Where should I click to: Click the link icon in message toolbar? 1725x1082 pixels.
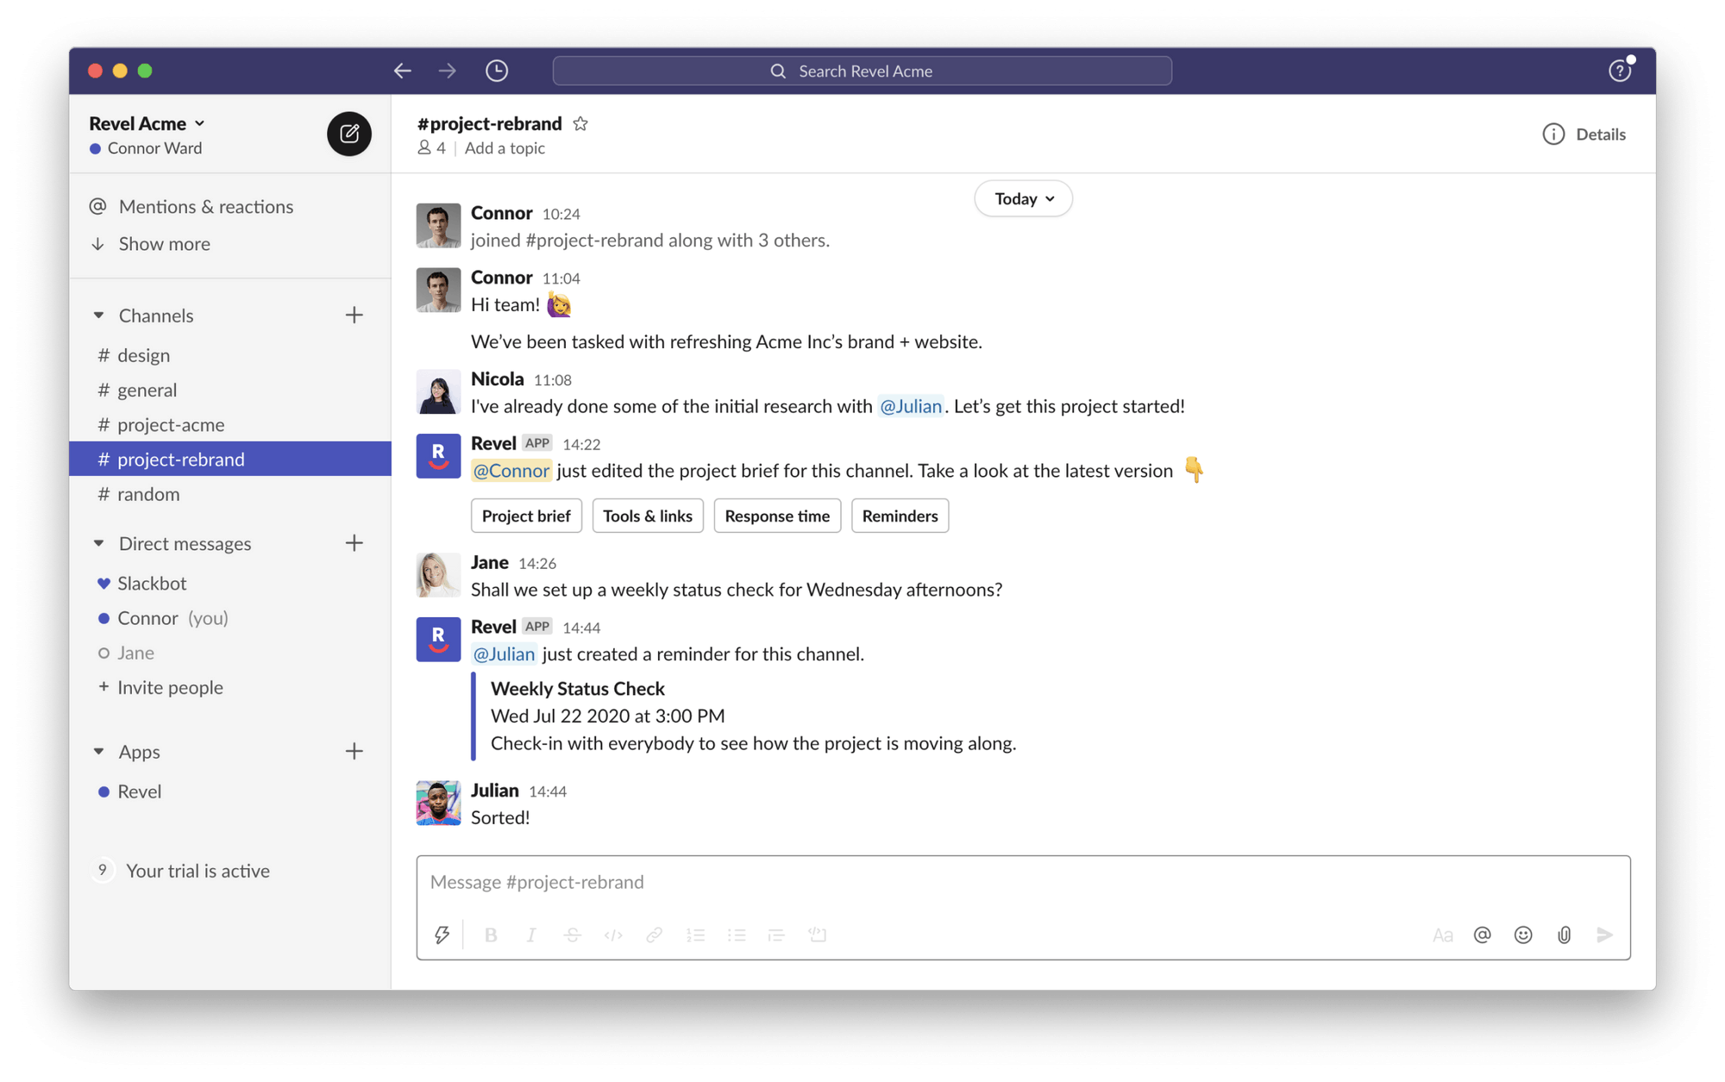655,934
